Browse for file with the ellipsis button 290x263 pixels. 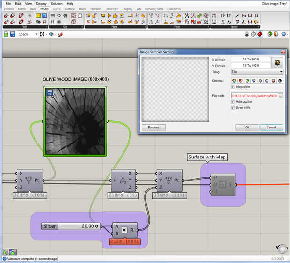pyautogui.click(x=281, y=96)
